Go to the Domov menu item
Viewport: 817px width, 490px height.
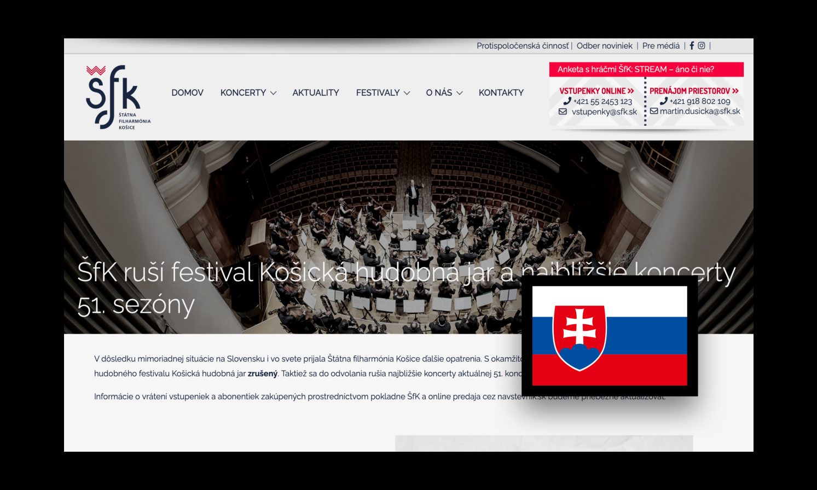[187, 93]
